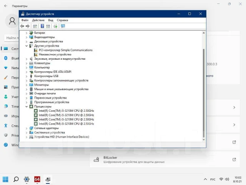Screen dimensions: 246x185
Task: Click the monitor icon at toolbar end
Action: [63, 26]
